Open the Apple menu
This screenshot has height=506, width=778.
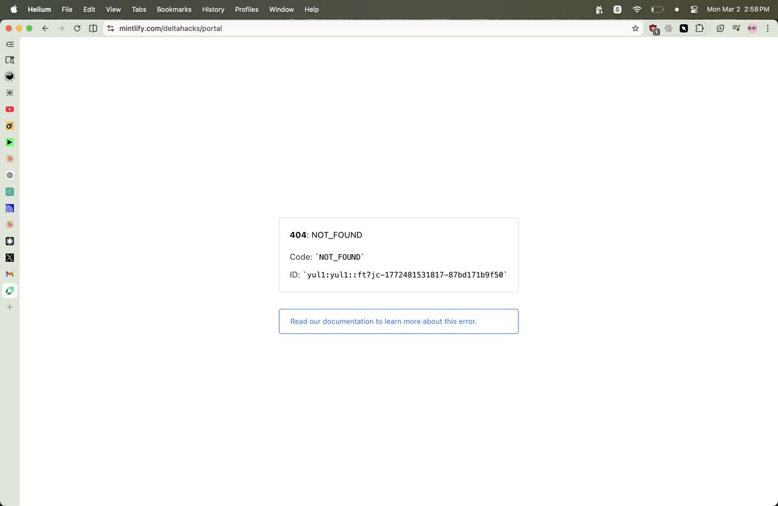tap(14, 9)
